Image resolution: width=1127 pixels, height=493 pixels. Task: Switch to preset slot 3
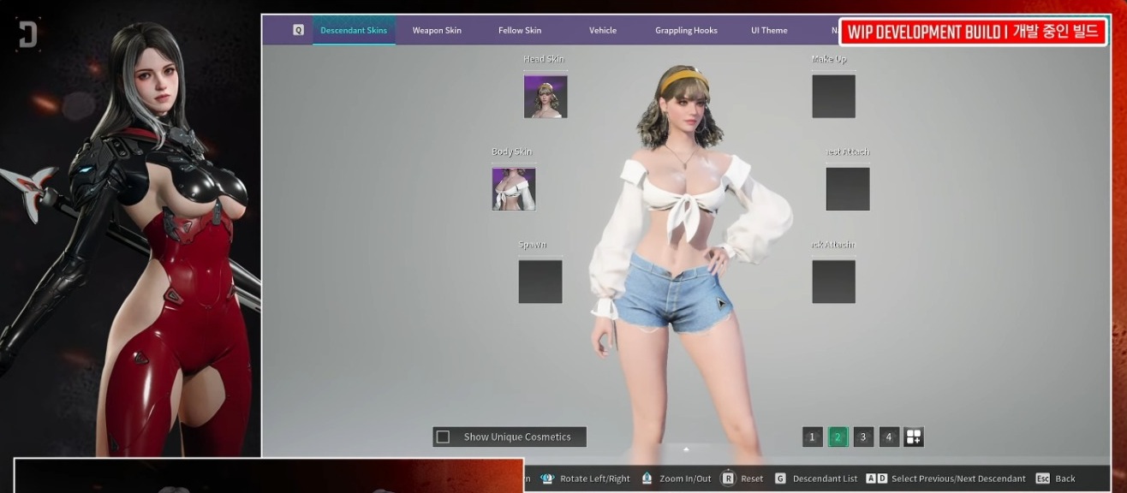863,437
